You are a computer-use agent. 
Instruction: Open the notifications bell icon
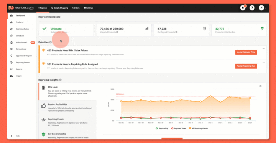[243, 8]
